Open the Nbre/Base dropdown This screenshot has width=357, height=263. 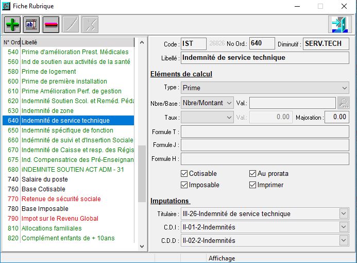point(207,103)
